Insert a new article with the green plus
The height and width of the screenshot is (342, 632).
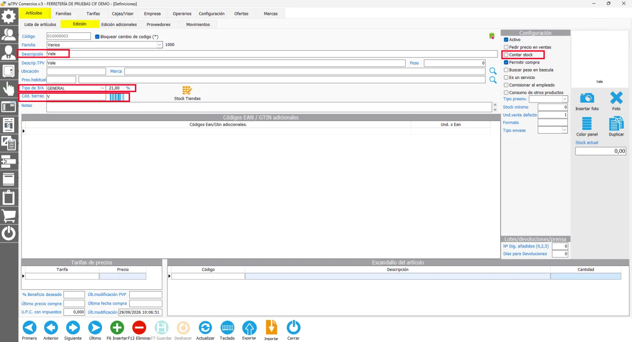117,328
